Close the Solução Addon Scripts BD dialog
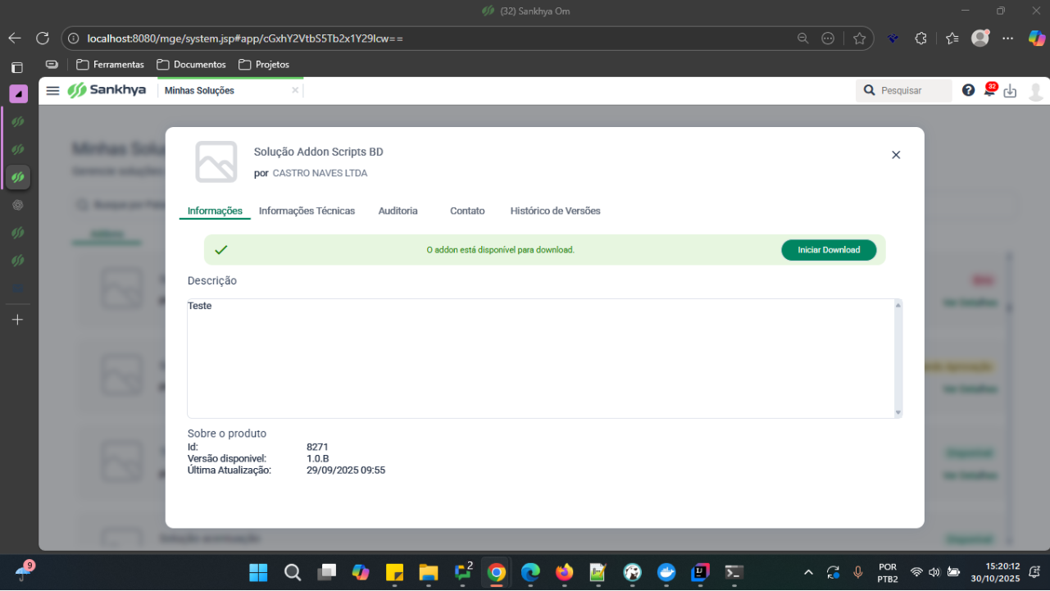 coord(896,155)
